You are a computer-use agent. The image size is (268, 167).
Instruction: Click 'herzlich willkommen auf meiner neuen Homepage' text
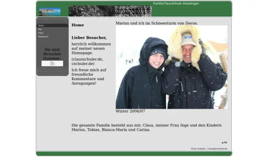point(91,49)
